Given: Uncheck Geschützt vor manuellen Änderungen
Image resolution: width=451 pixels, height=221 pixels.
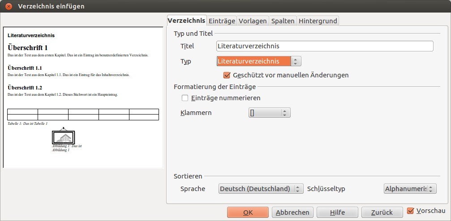Looking at the screenshot, I should click(227, 75).
